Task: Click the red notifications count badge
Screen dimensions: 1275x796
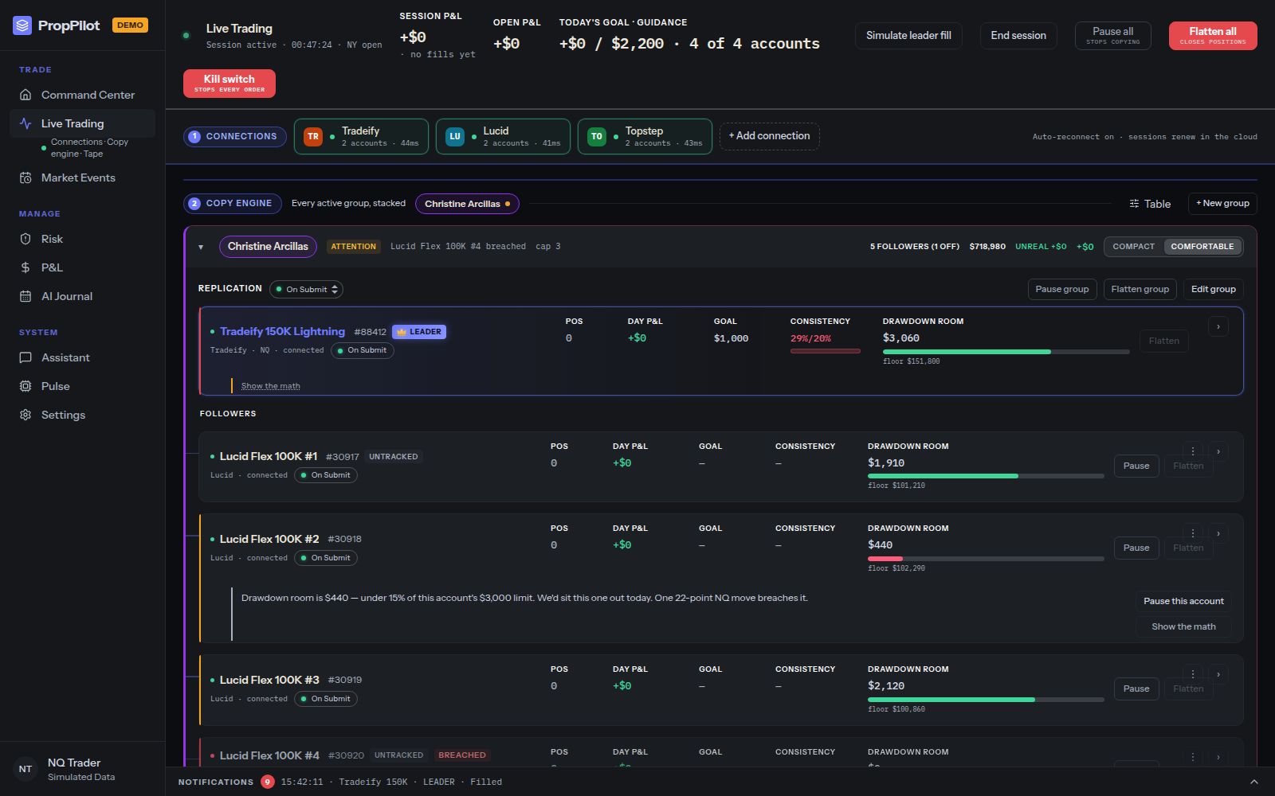Action: (x=268, y=782)
